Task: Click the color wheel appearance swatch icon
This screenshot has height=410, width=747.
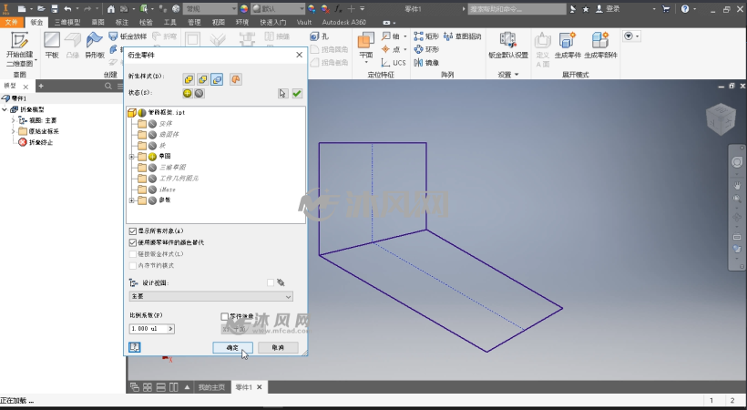Action: pos(244,8)
